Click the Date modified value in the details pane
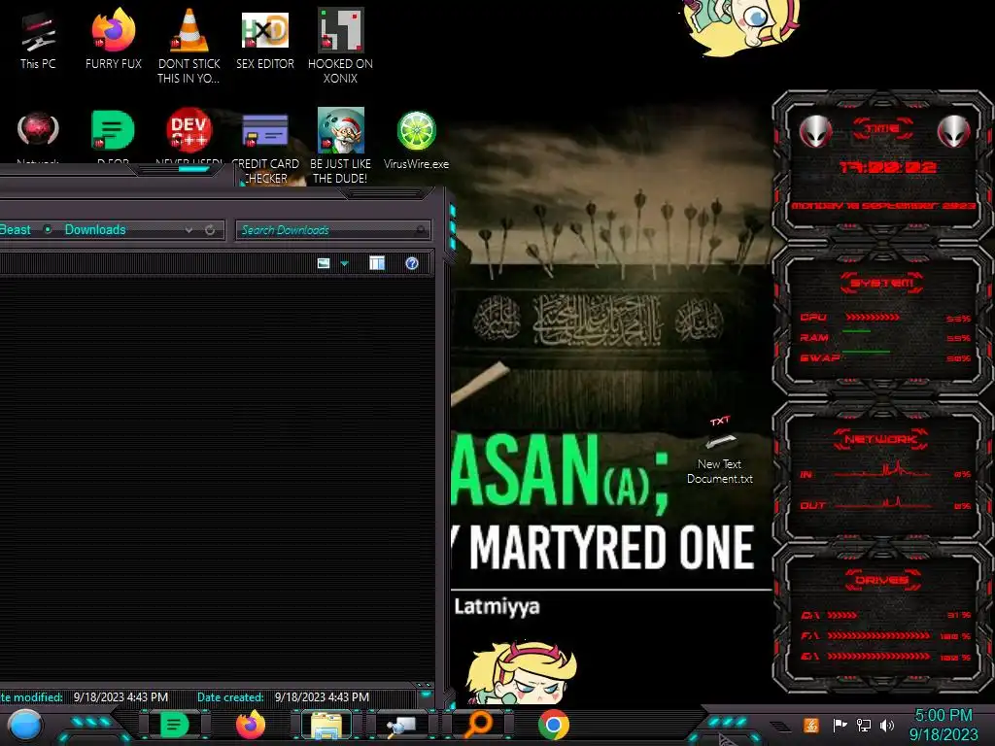The width and height of the screenshot is (995, 746). click(120, 697)
